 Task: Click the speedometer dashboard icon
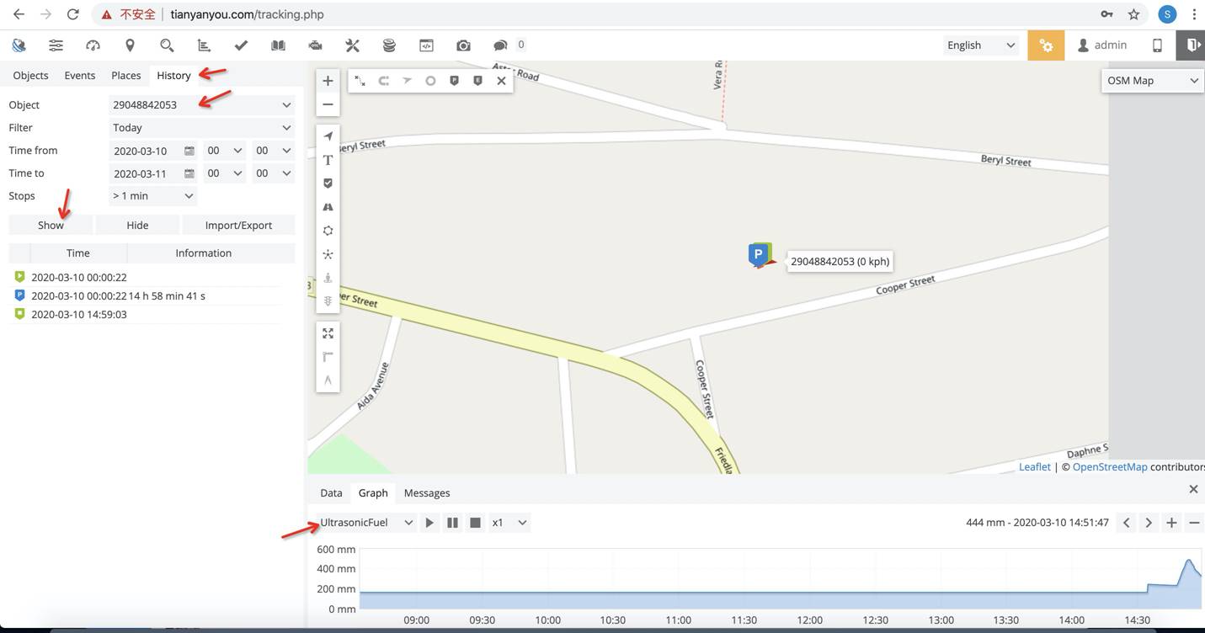pos(93,45)
